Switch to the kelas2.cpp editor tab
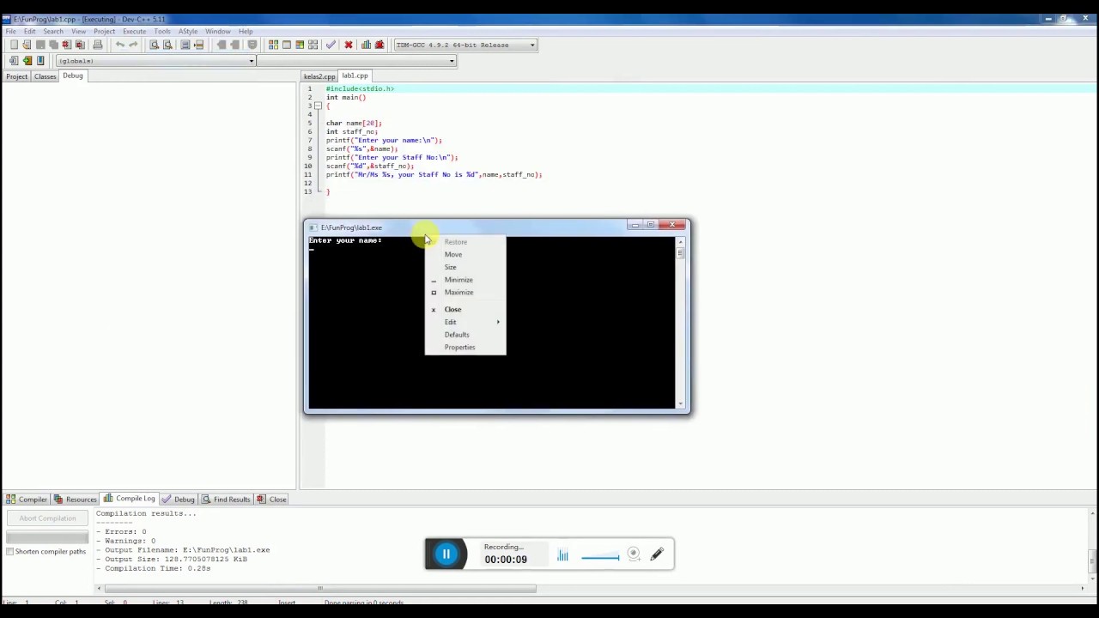1099x618 pixels. (x=319, y=76)
